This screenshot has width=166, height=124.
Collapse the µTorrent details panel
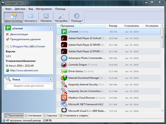click(51, 28)
